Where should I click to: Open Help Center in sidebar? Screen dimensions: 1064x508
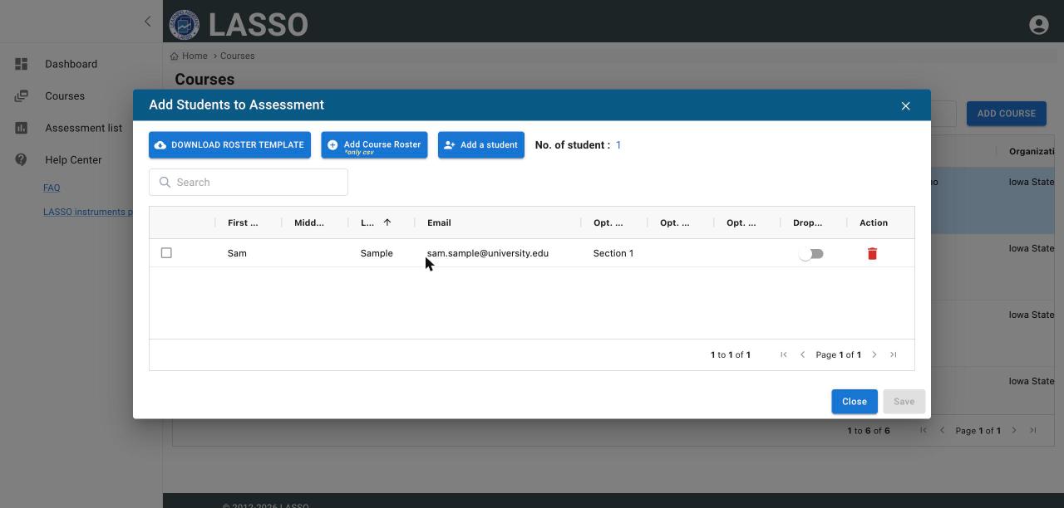(x=73, y=159)
